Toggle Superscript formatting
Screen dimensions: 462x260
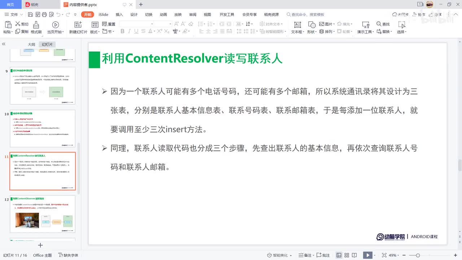point(160,31)
